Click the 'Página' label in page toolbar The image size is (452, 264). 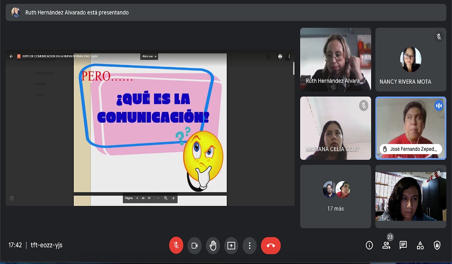click(x=129, y=198)
